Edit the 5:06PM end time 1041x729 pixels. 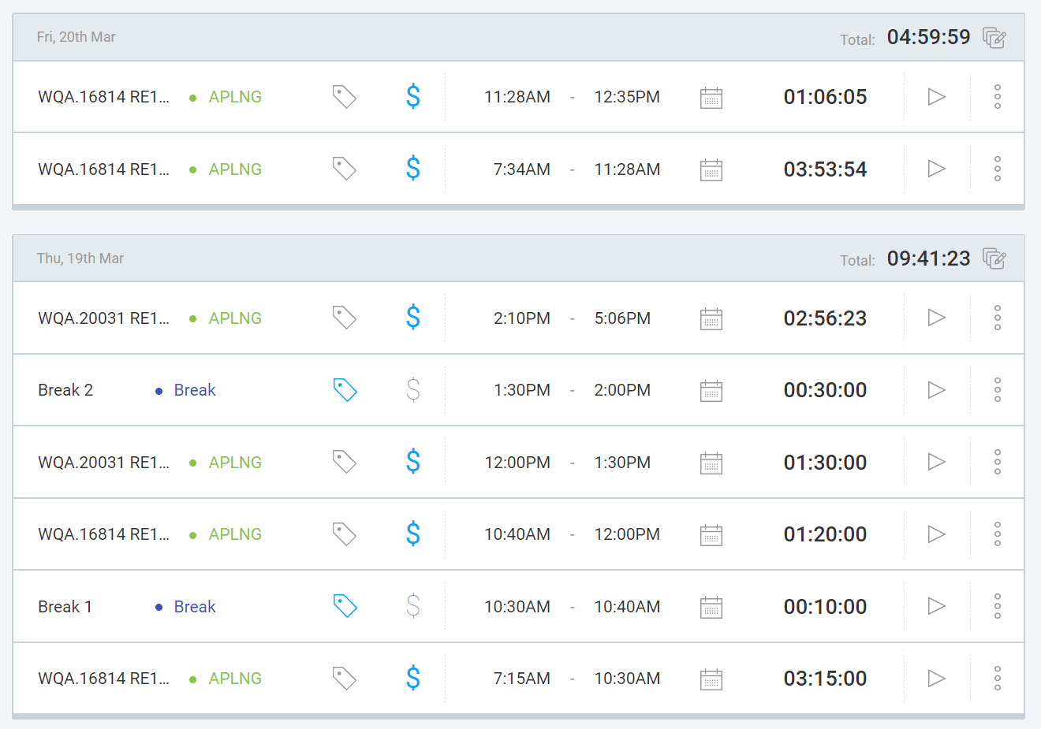click(x=622, y=318)
